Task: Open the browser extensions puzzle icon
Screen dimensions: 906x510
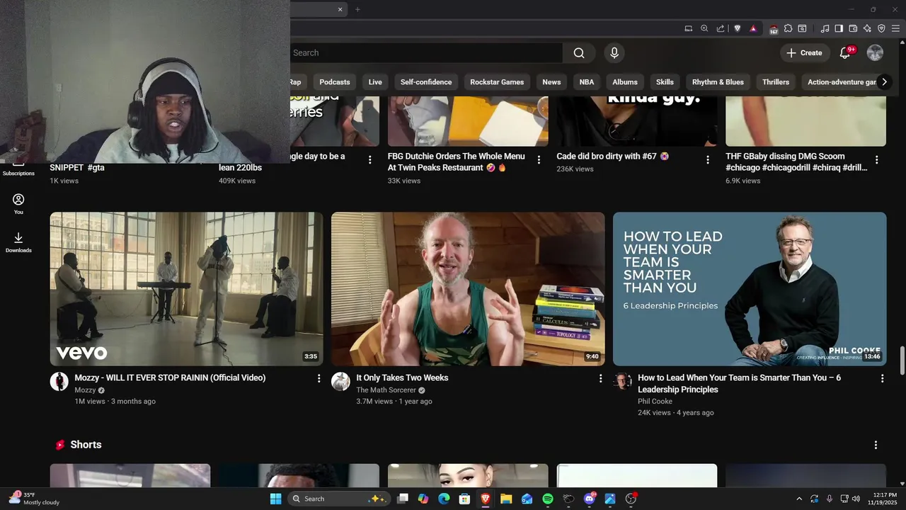Action: 788,28
